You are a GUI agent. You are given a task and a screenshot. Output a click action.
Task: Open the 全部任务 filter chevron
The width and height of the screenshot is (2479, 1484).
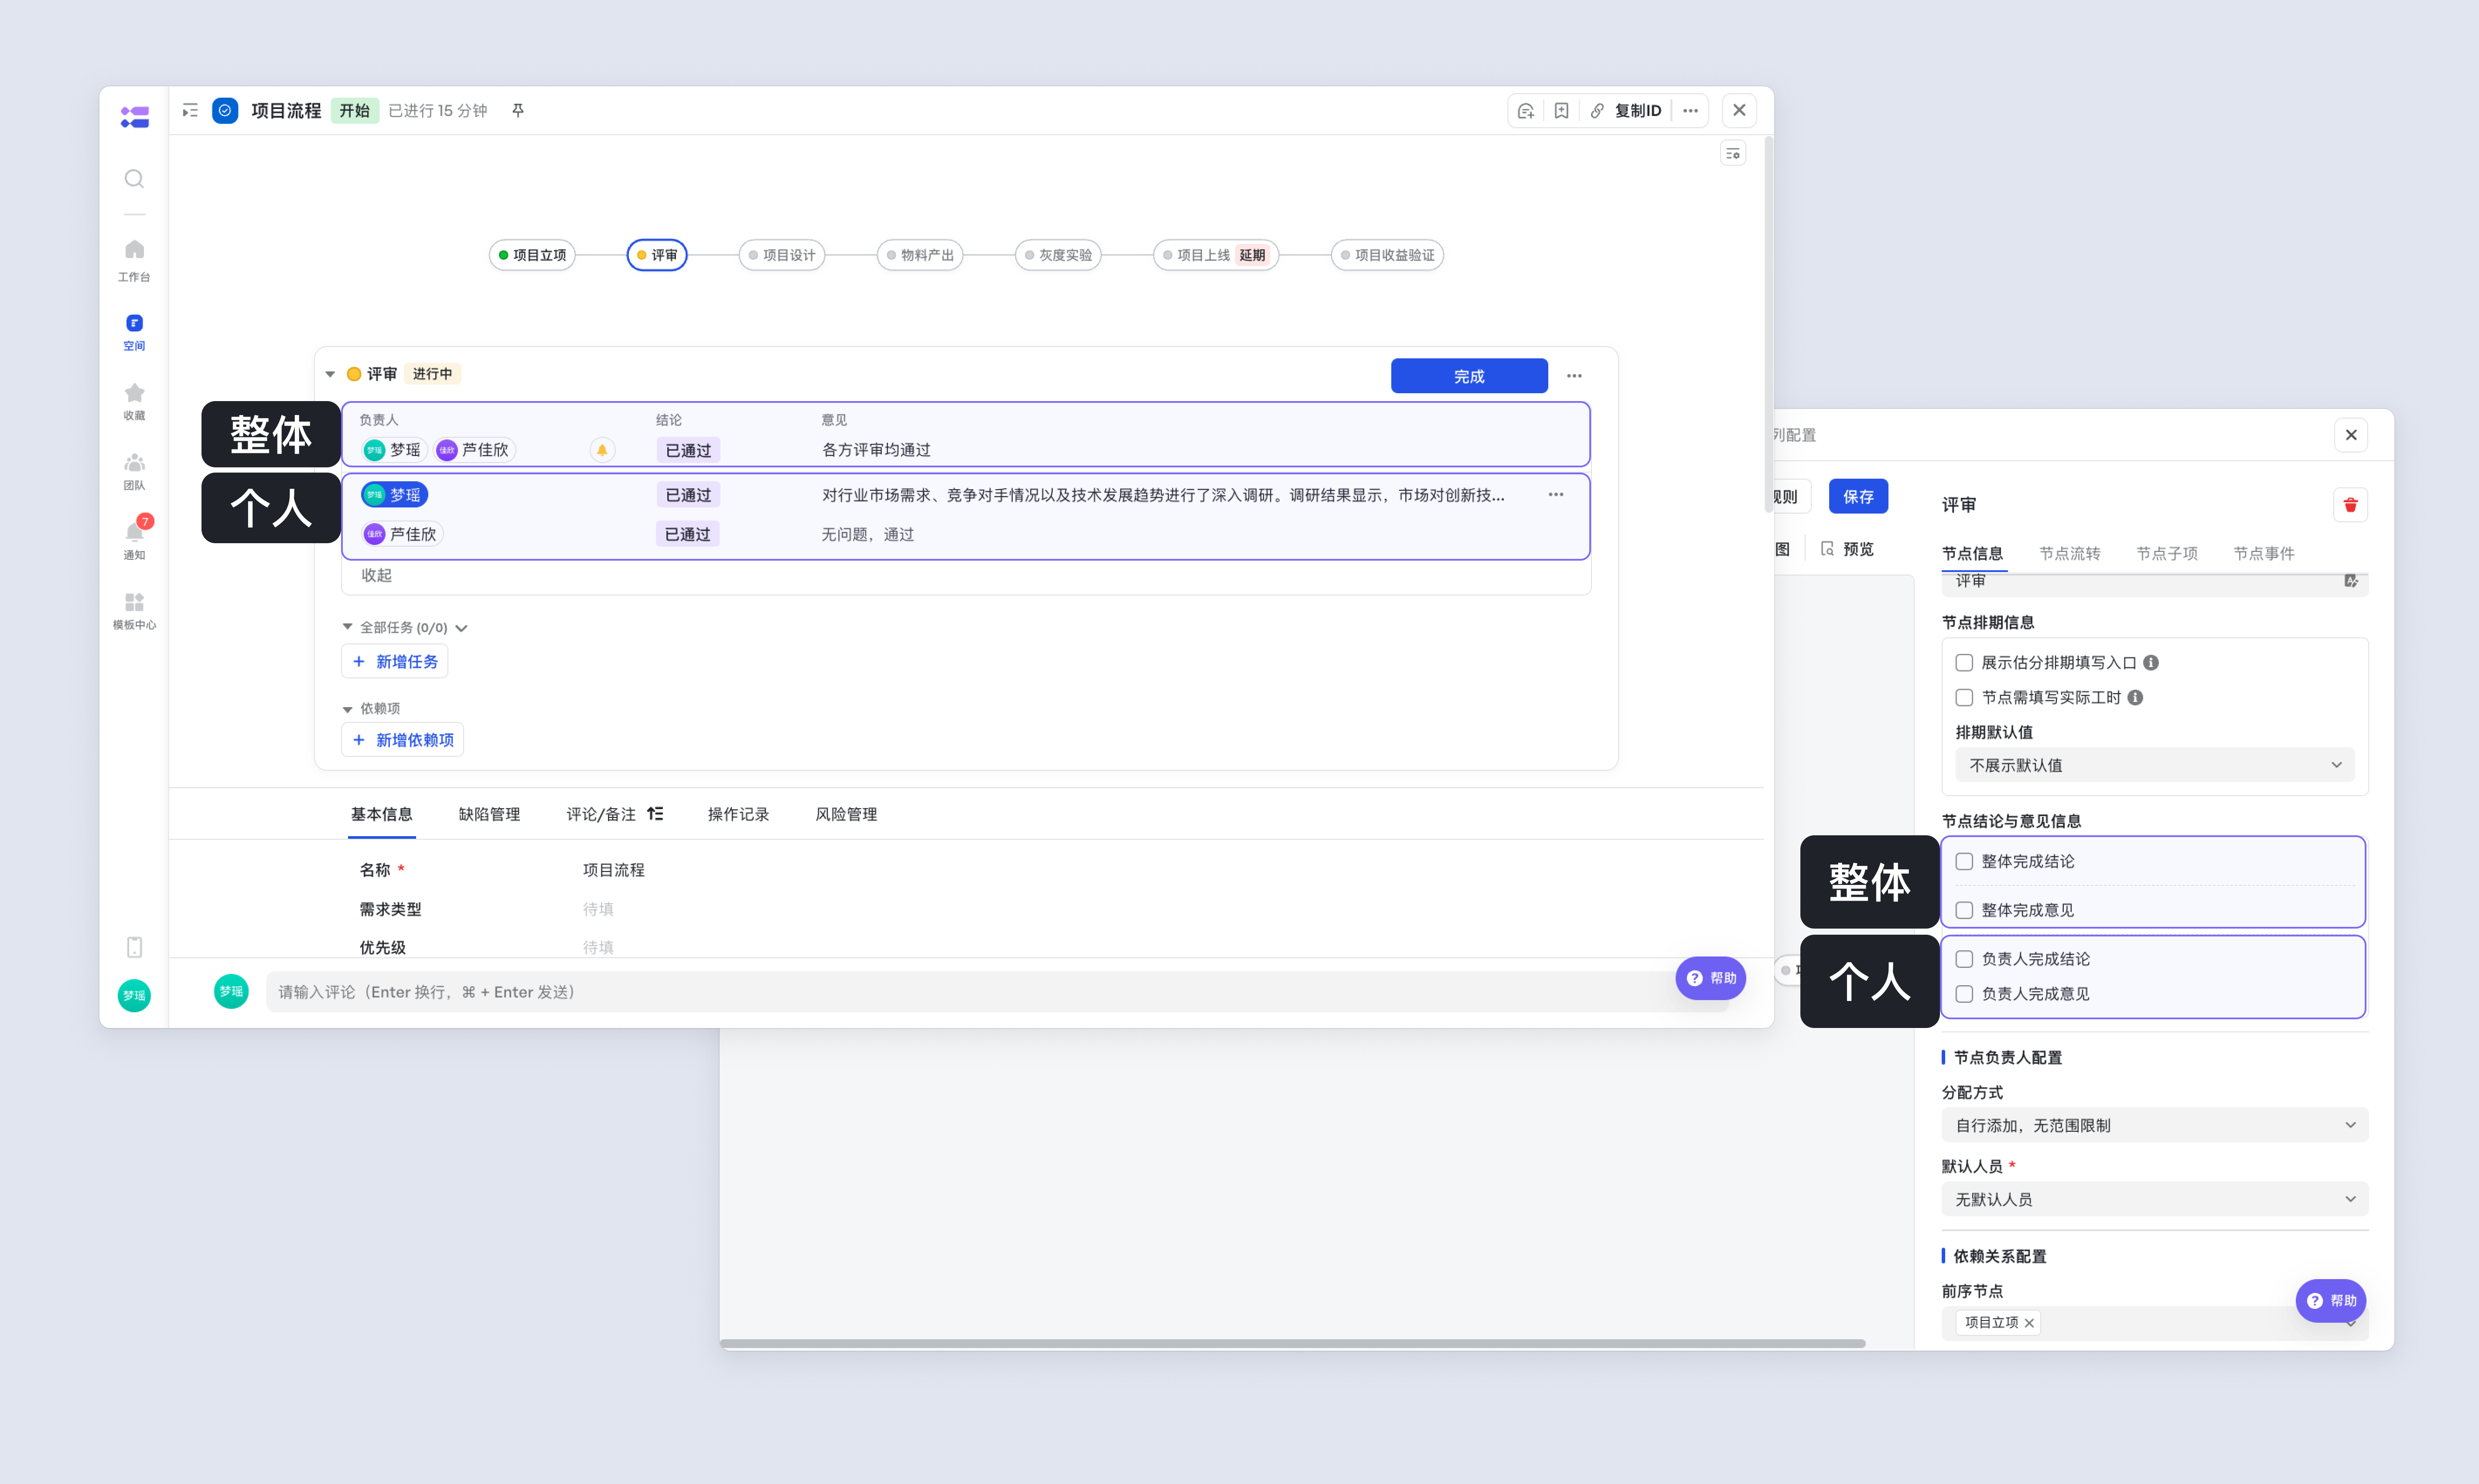pyautogui.click(x=461, y=629)
